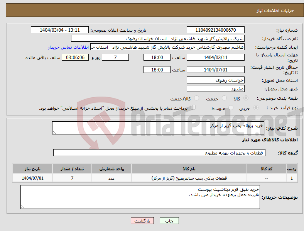304x231 pixels.
Task: Click the response deadline date 1404/03/11
Action: [216, 57]
